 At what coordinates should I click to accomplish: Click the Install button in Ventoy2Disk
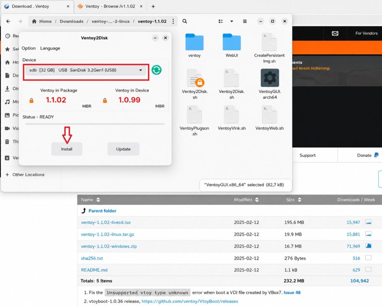tap(67, 149)
